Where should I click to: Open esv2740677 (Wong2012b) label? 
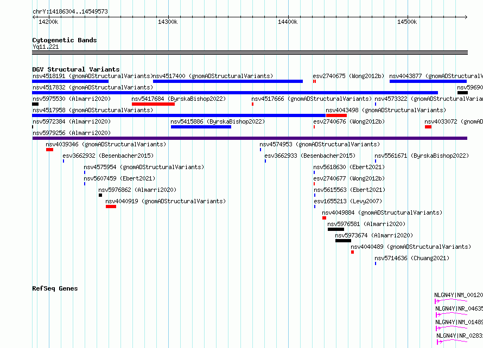tap(349, 178)
